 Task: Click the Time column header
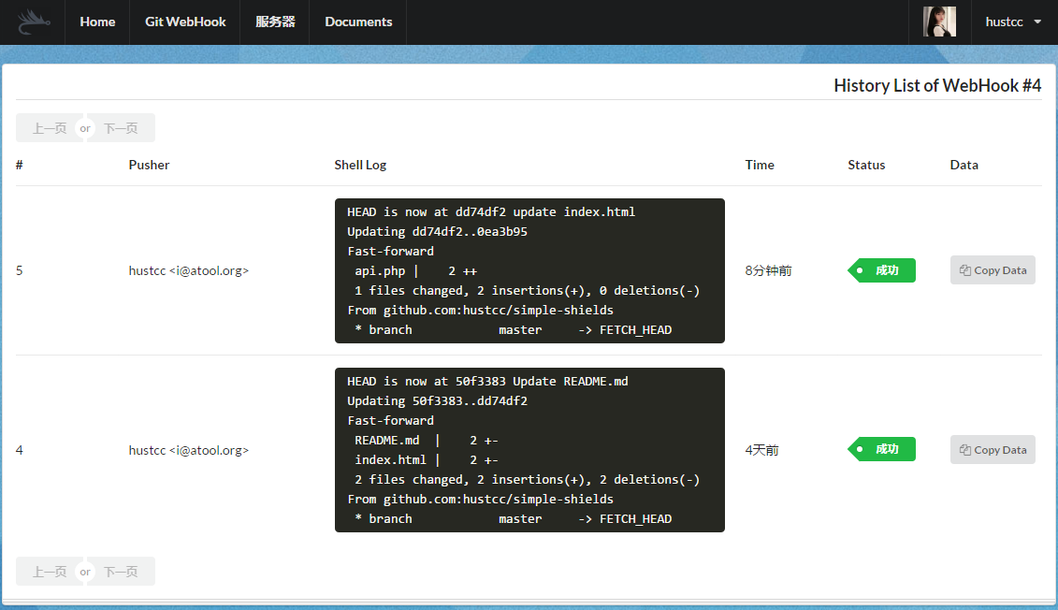click(760, 165)
